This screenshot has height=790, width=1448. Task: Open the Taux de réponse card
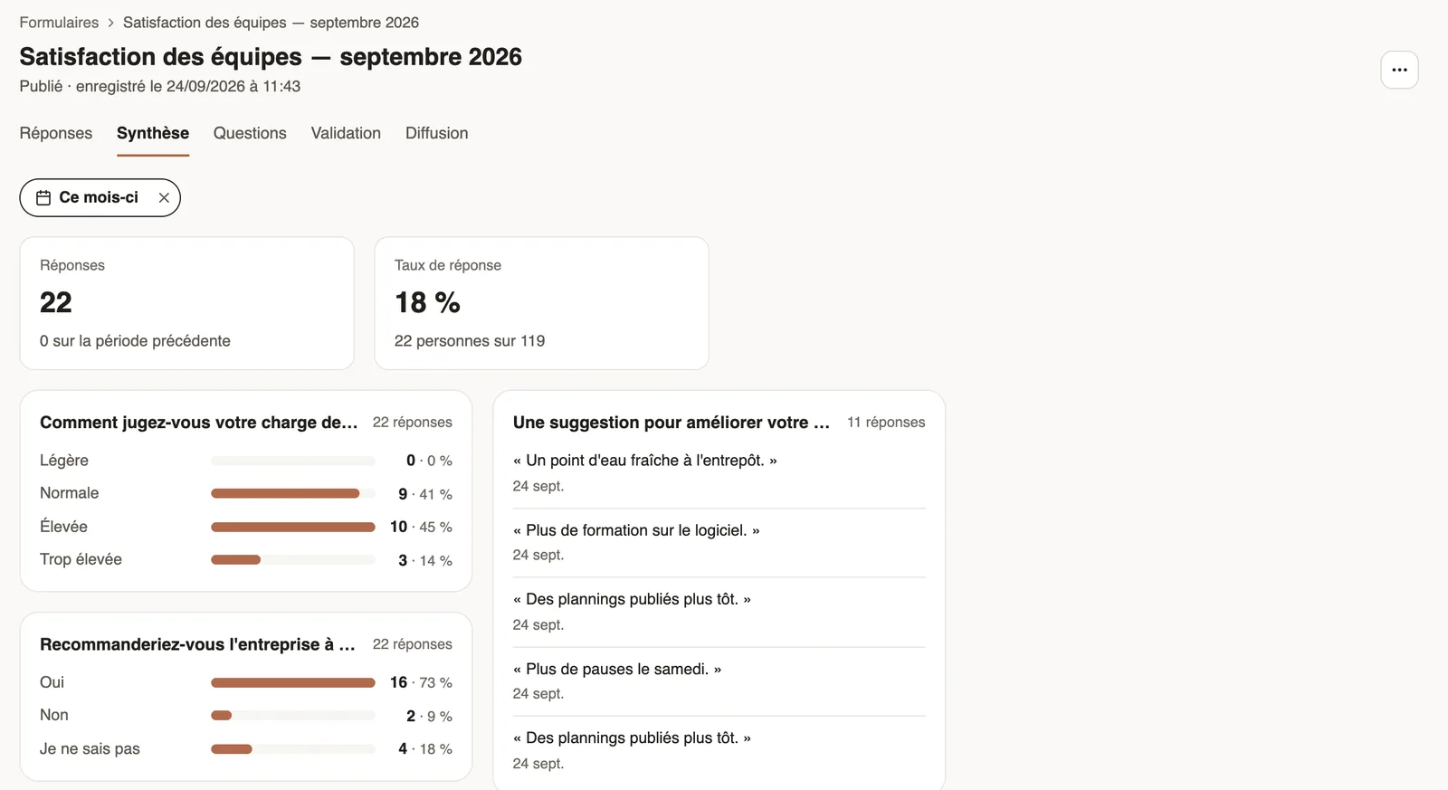(x=541, y=303)
